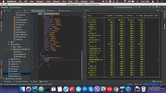Open the 6: TODO tool window

coord(44,82)
